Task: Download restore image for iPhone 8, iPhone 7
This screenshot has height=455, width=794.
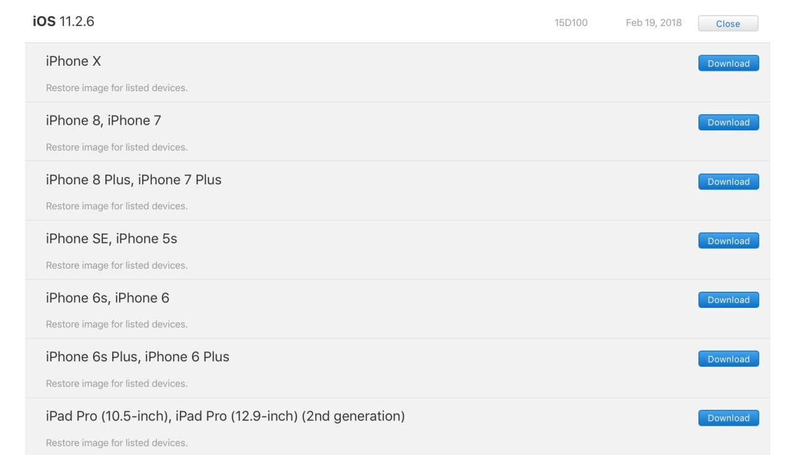Action: tap(728, 122)
